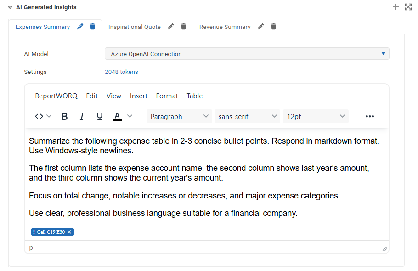Apply the text color swatch
Image resolution: width=418 pixels, height=271 pixels.
click(117, 117)
